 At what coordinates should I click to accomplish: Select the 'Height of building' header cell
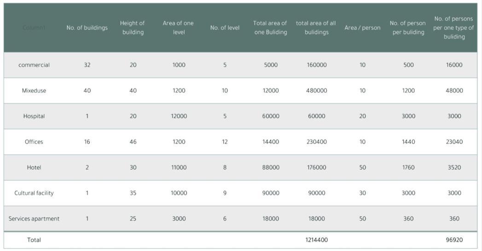pyautogui.click(x=133, y=28)
